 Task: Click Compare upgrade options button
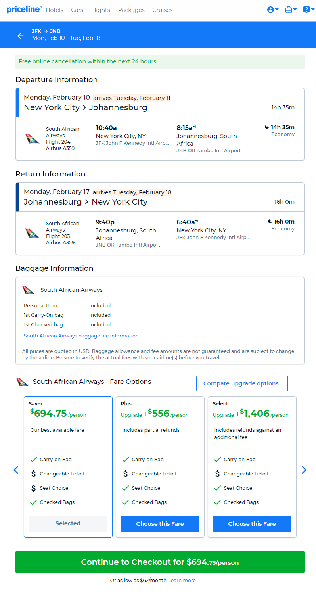242,383
